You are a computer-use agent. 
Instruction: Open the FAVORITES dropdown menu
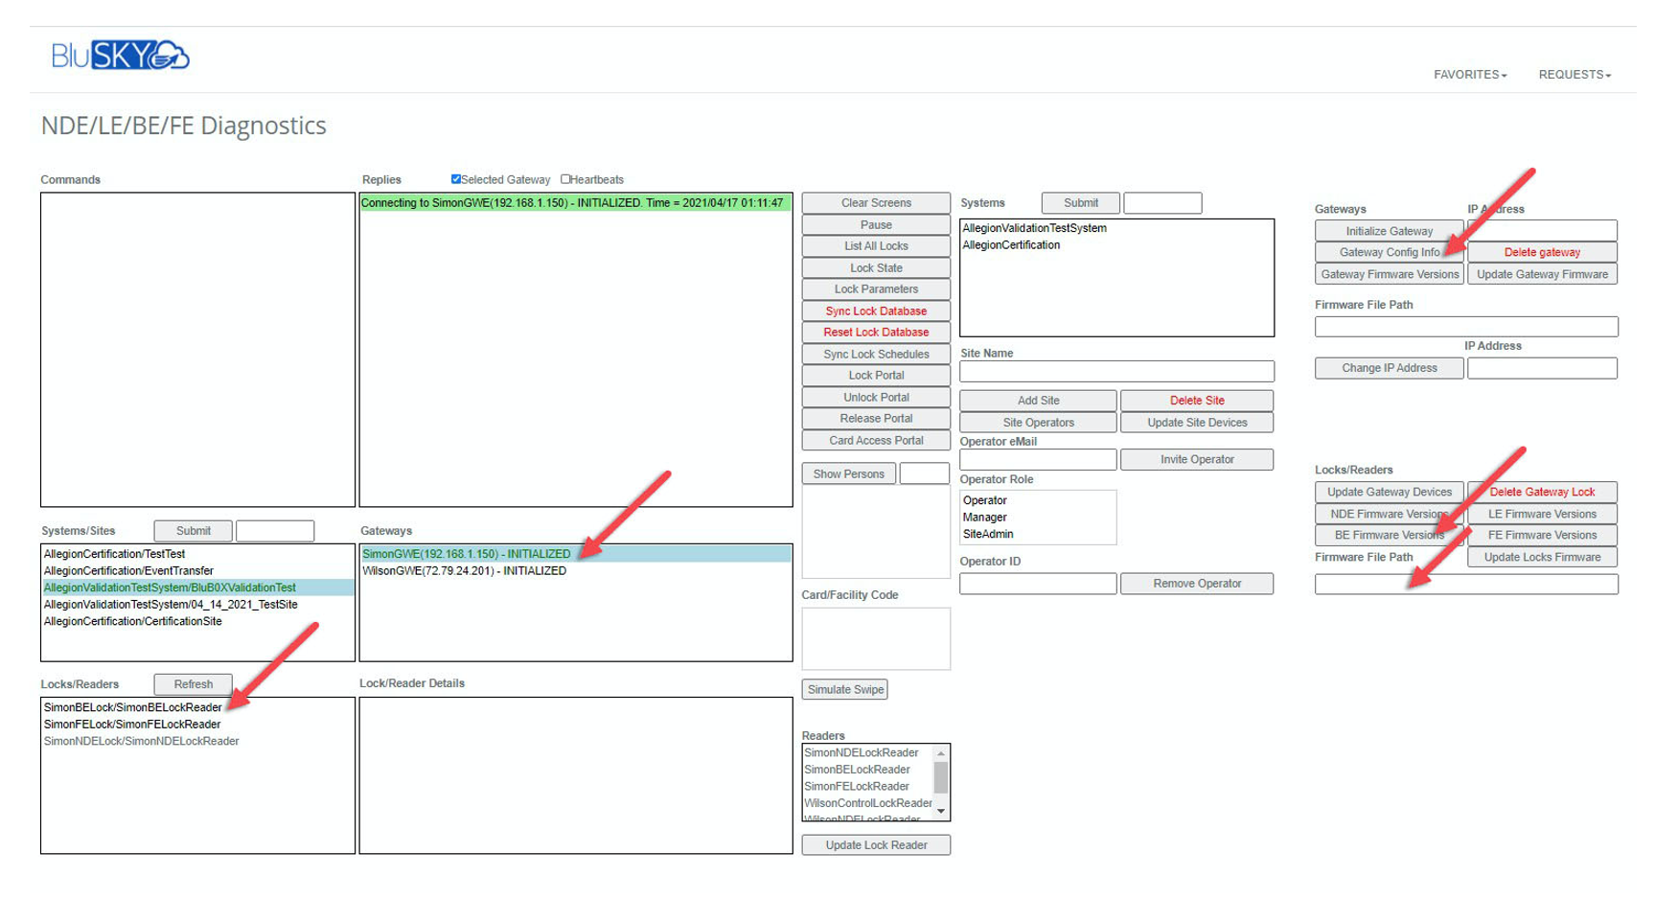[x=1469, y=75]
